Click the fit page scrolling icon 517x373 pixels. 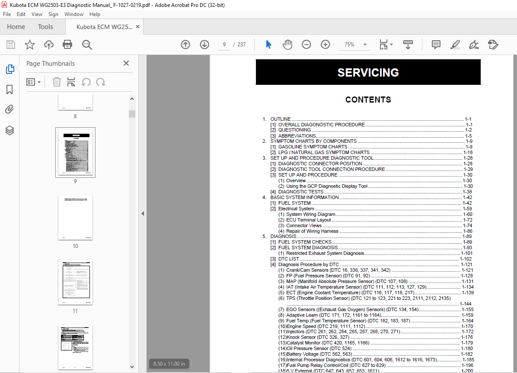click(x=383, y=45)
